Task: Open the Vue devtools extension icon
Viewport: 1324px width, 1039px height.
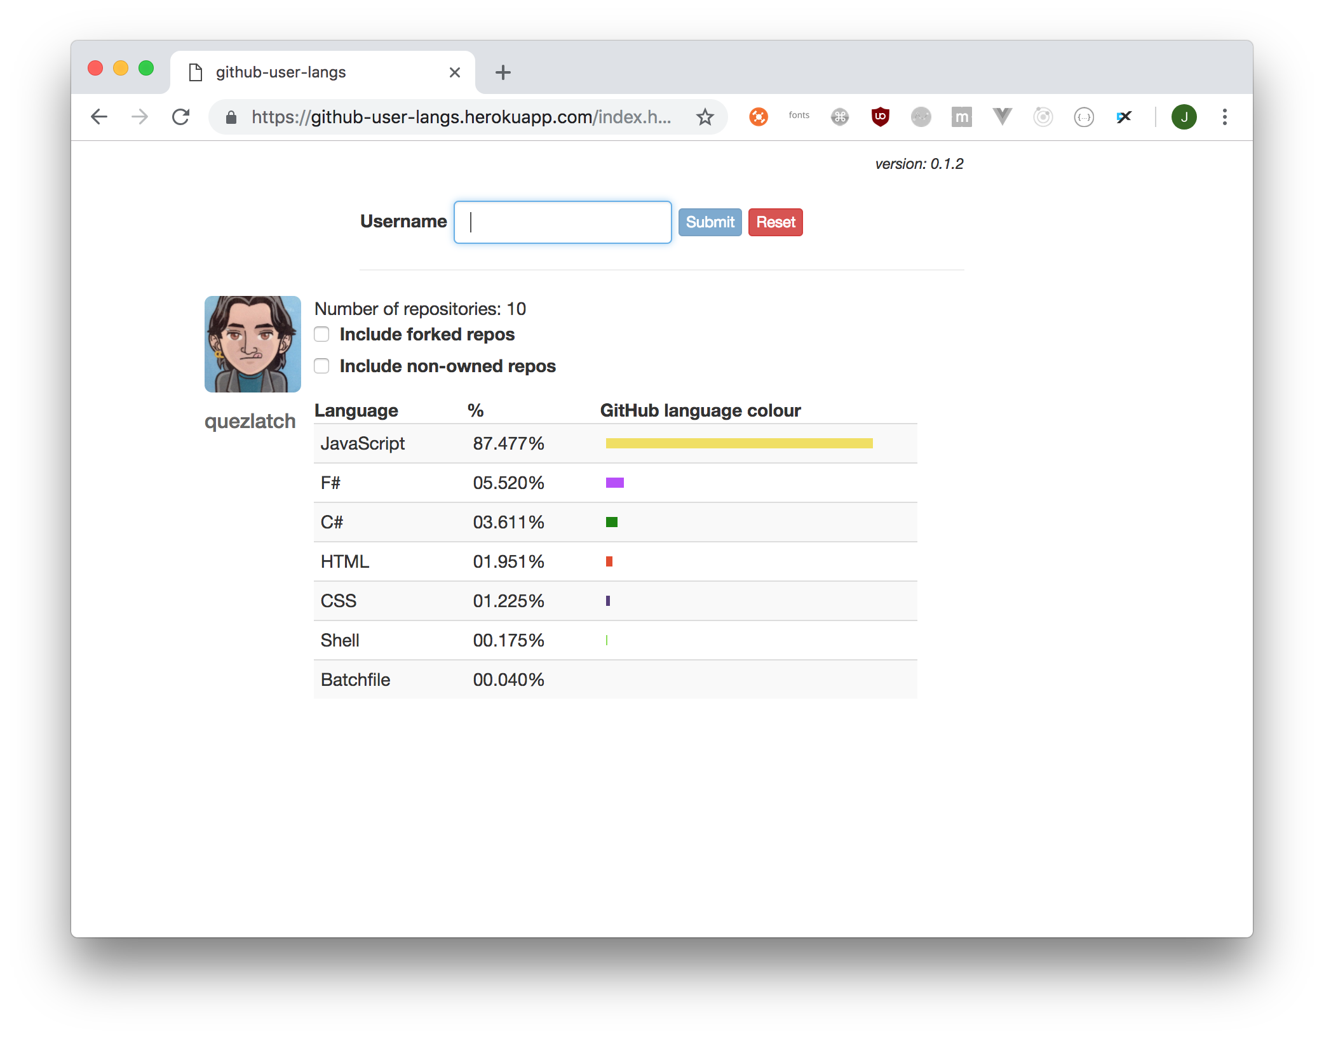Action: coord(1002,117)
